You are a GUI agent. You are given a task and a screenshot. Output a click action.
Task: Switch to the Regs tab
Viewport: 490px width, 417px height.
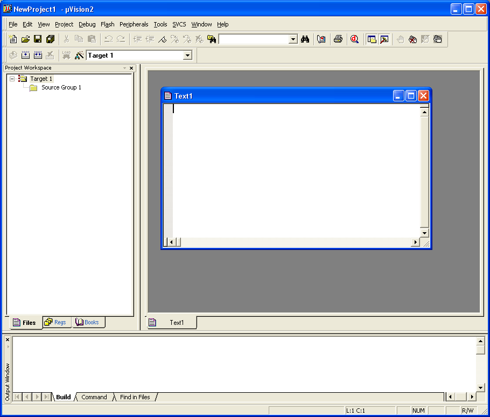tap(57, 322)
